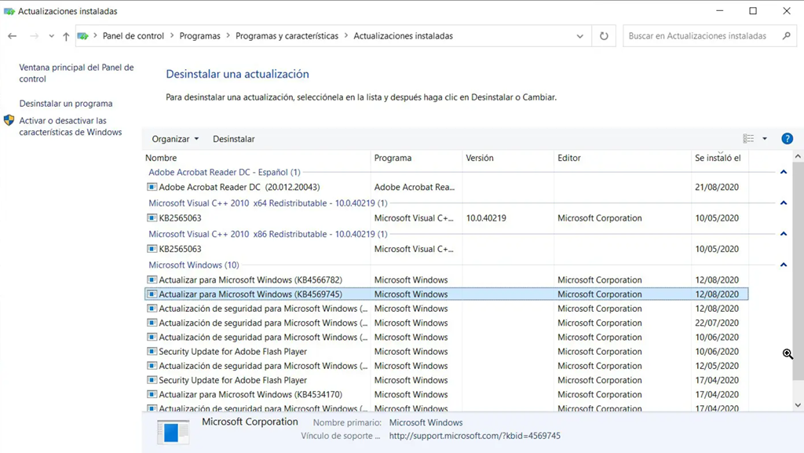
Task: Click the shield icon beside Activar o desactivar
Action: tap(9, 121)
